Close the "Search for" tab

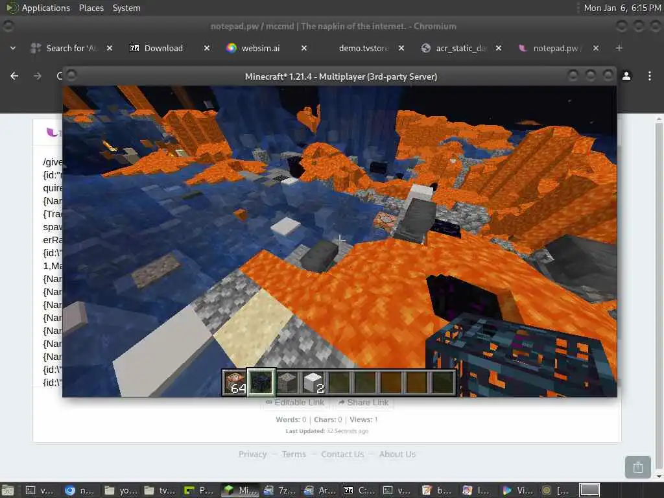pyautogui.click(x=109, y=48)
